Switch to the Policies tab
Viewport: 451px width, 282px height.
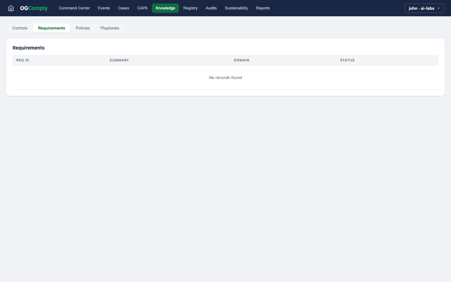click(x=83, y=28)
